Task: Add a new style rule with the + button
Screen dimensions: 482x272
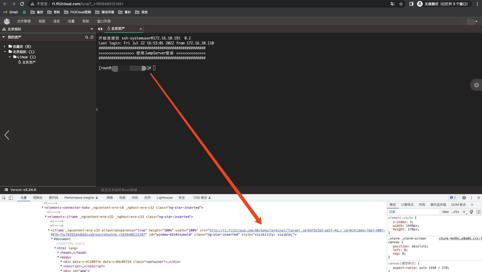Action: (x=464, y=212)
